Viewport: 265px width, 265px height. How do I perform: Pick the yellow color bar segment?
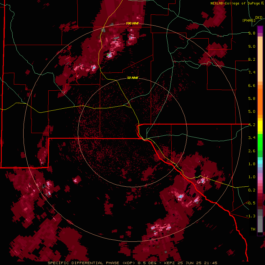pos(260,126)
